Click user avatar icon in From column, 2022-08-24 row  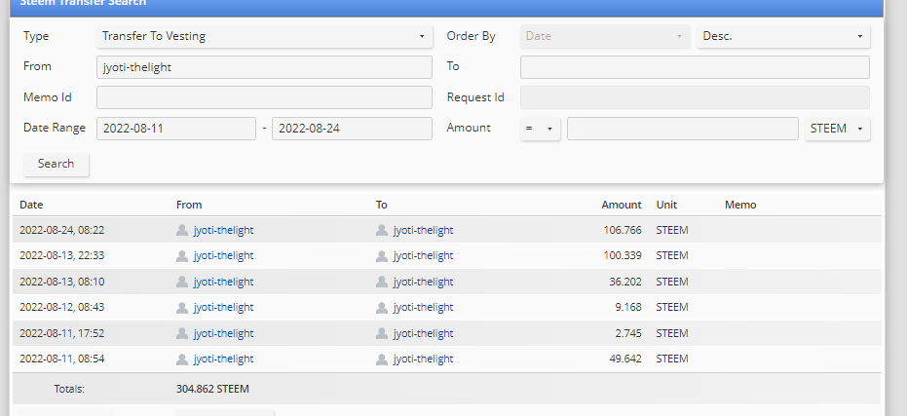(182, 230)
